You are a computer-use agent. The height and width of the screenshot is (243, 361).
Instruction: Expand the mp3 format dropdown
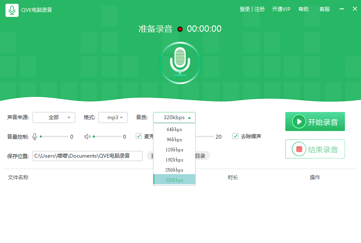[113, 117]
